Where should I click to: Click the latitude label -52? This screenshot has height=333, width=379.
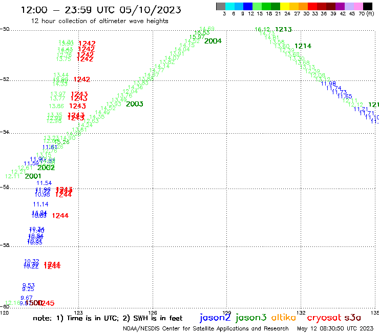5,79
